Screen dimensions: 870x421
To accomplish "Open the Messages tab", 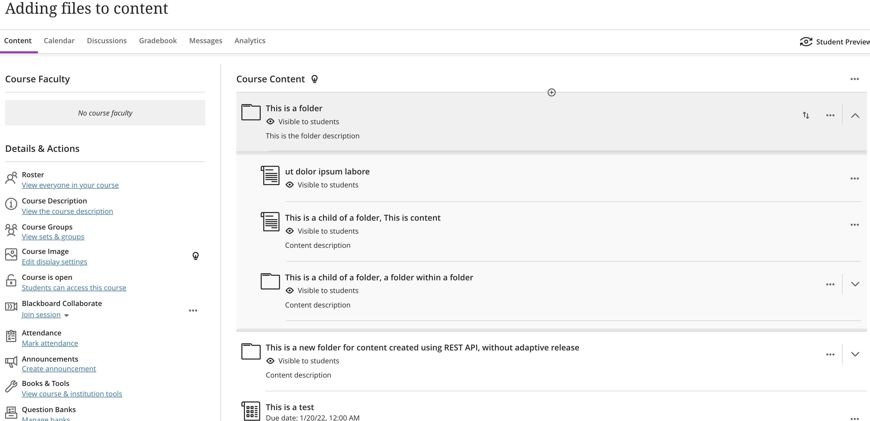I will click(206, 41).
